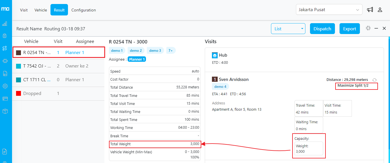Click the clipboard icon in left sidebar
390x163 pixels.
tap(5, 36)
